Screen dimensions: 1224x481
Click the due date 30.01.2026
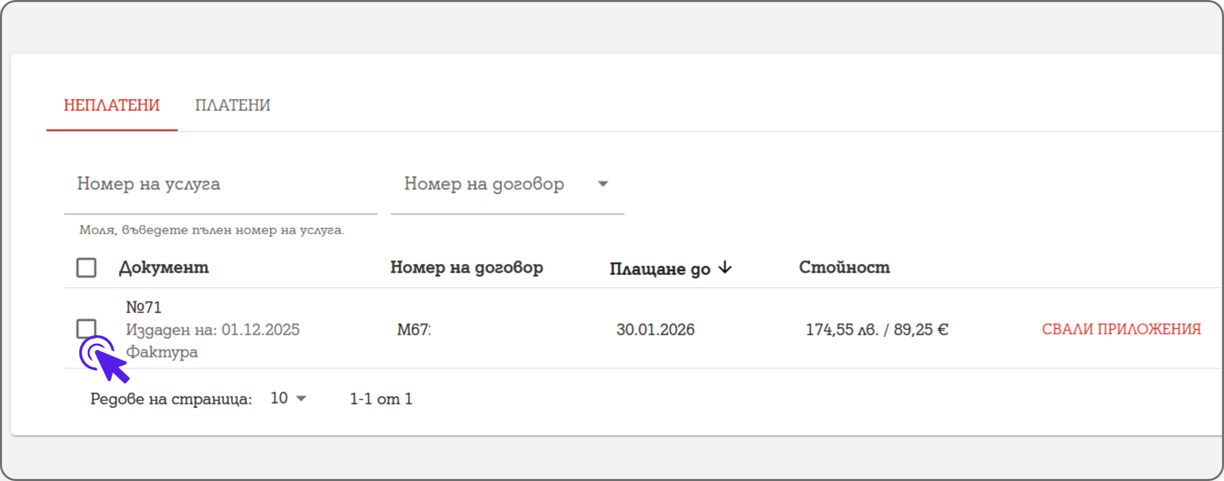point(655,330)
